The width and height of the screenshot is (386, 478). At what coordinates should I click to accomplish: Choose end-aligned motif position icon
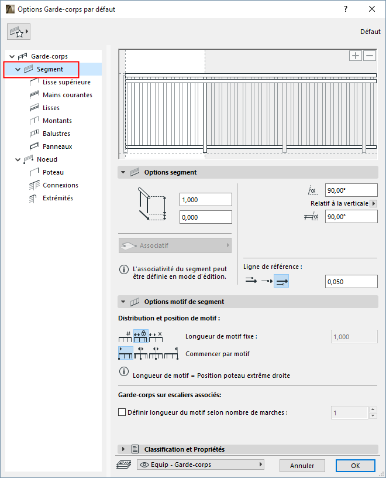pyautogui.click(x=171, y=353)
